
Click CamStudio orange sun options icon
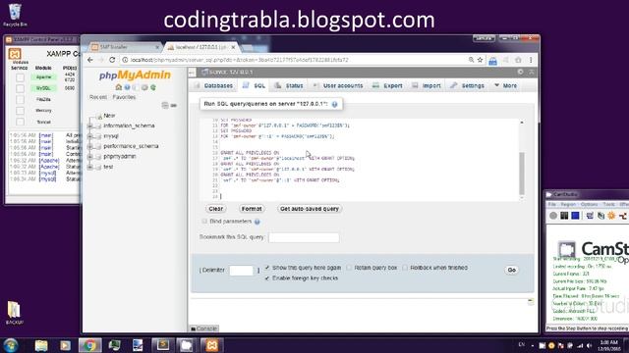click(x=611, y=216)
